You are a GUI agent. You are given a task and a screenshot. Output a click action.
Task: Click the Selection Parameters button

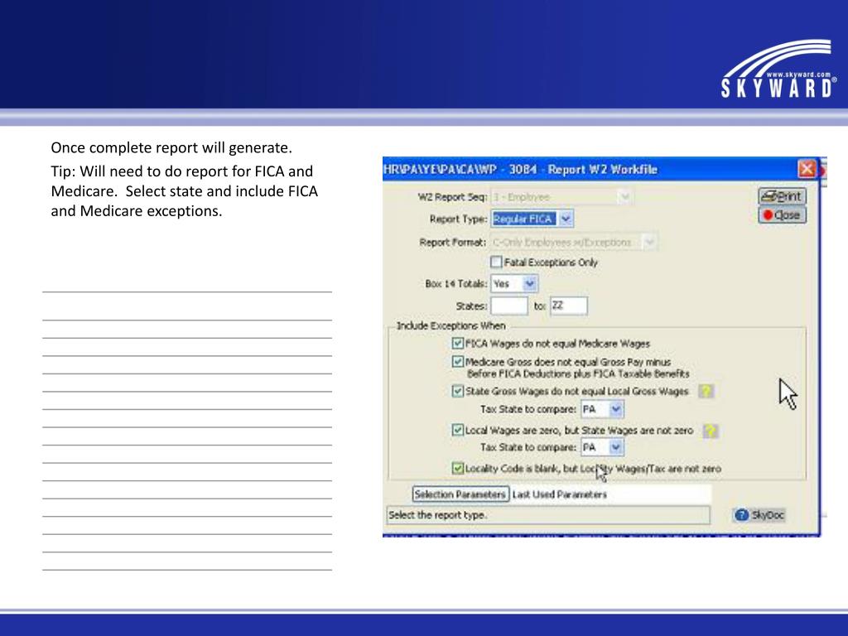tap(460, 494)
